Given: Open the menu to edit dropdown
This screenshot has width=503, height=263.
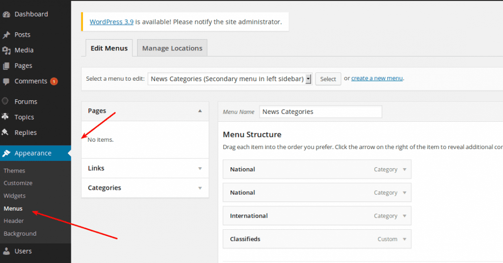Looking at the screenshot, I should click(x=230, y=79).
